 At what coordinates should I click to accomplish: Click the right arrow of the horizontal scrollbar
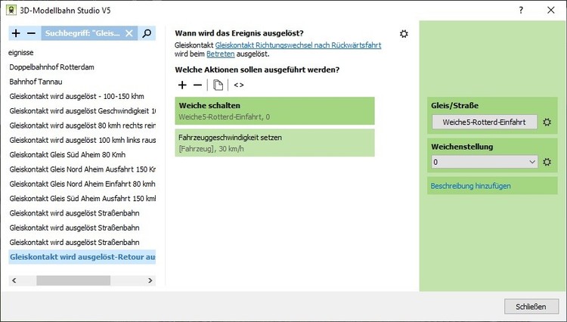pos(150,280)
